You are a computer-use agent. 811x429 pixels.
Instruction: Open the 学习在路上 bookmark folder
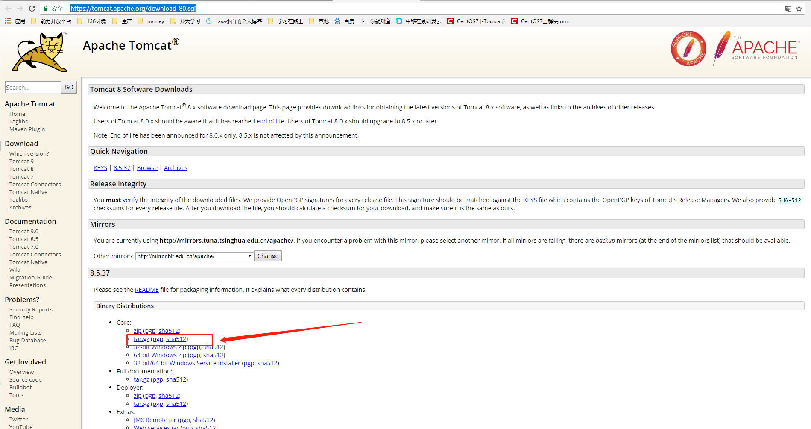(286, 21)
